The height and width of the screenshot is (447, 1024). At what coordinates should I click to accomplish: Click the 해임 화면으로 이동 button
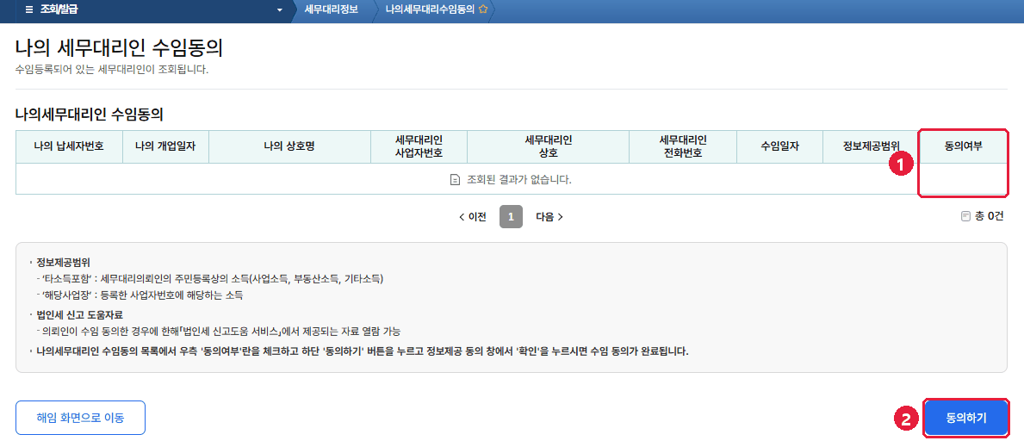[80, 418]
